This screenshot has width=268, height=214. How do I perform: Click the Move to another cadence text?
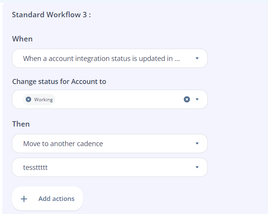click(x=63, y=143)
